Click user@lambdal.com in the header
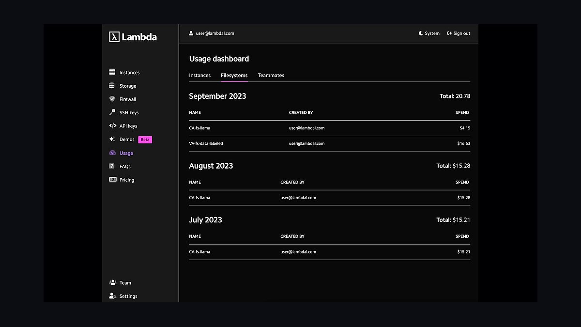The height and width of the screenshot is (327, 581). 215,33
